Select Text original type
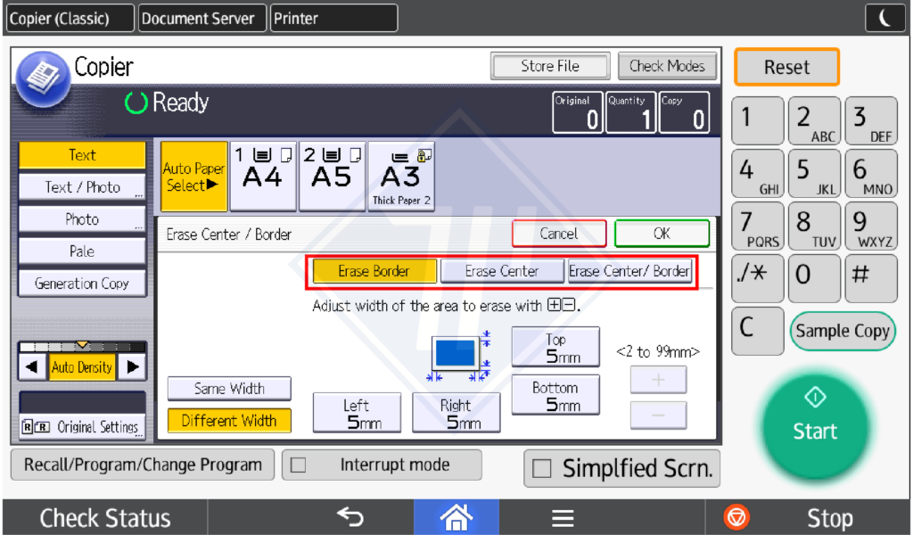Viewport: 913px width, 535px height. coord(82,155)
